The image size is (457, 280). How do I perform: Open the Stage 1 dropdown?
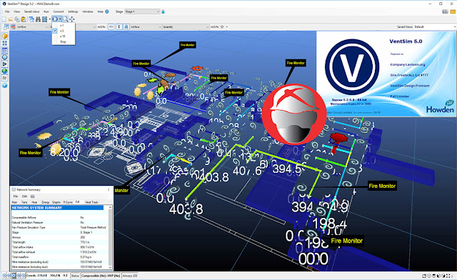click(142, 11)
